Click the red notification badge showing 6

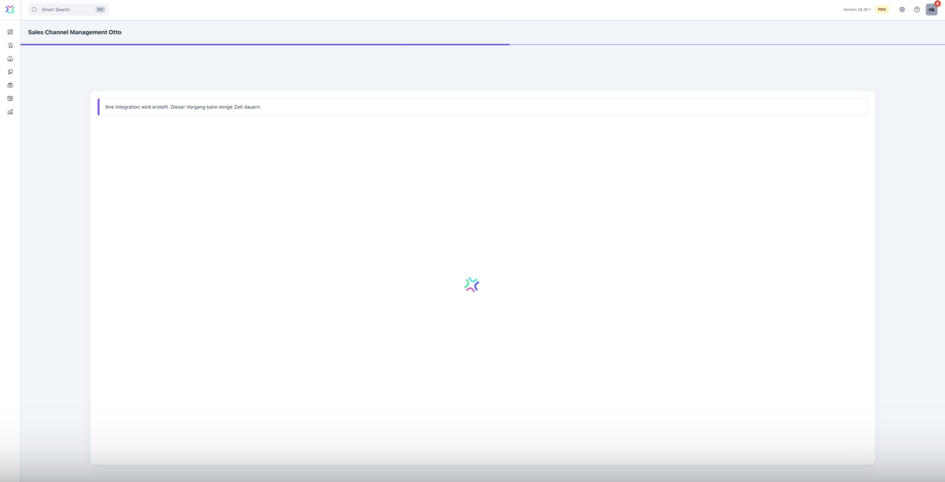[937, 4]
